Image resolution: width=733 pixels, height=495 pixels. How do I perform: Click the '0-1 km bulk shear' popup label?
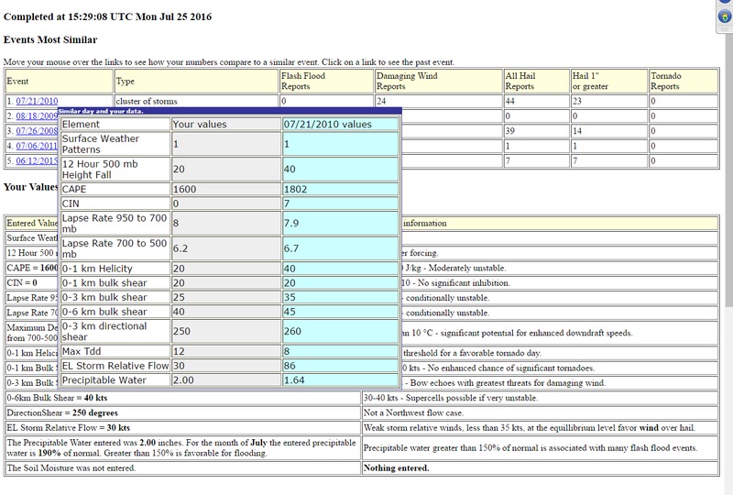point(115,283)
